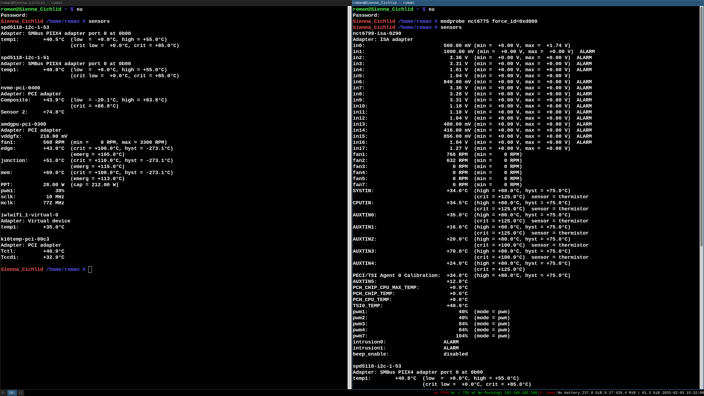Image resolution: width=704 pixels, height=396 pixels.
Task: Click the '237.8 GiB' disk status
Action: tap(592, 393)
